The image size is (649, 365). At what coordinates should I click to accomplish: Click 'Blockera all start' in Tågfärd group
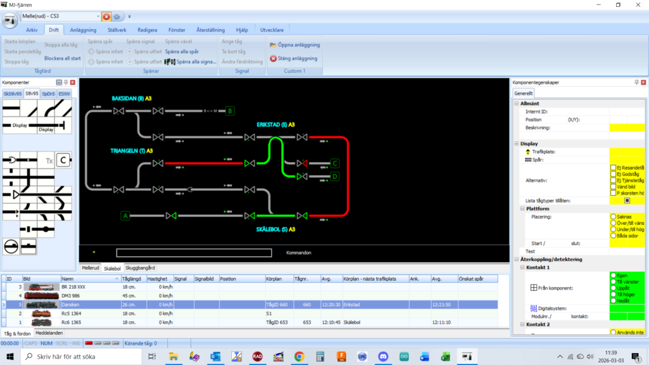pos(63,58)
